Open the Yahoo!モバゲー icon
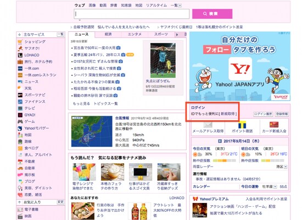Screen dimensions: 302x220 click(x=20, y=128)
